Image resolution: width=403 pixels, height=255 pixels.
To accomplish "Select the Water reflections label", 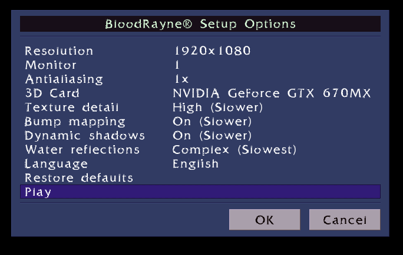I will (x=82, y=150).
